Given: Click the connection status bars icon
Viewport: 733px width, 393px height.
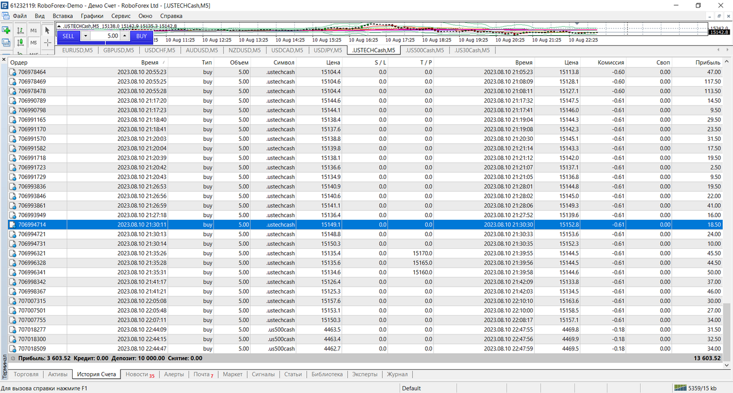Looking at the screenshot, I should [x=680, y=388].
